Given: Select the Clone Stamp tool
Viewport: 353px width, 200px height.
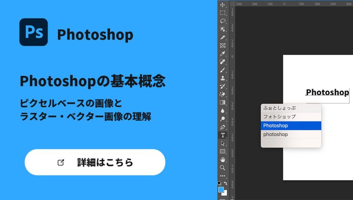Looking at the screenshot, I should [223, 78].
